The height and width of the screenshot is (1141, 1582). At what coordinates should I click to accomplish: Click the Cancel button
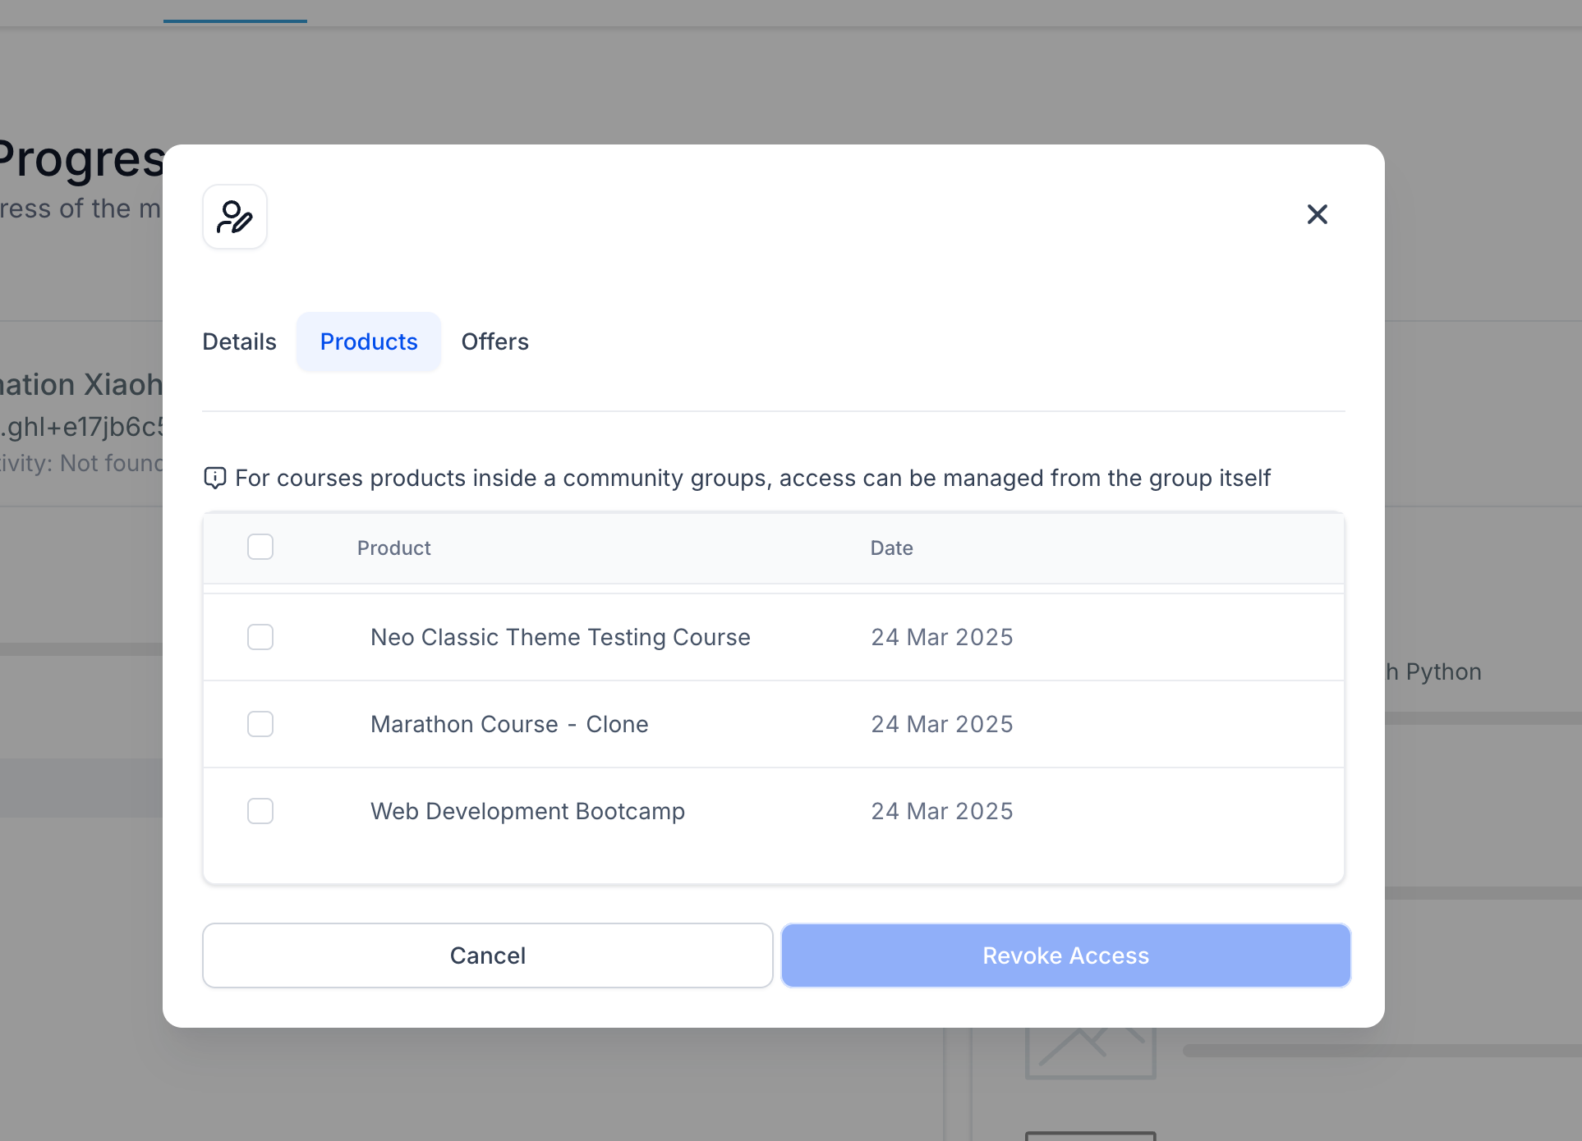487,955
